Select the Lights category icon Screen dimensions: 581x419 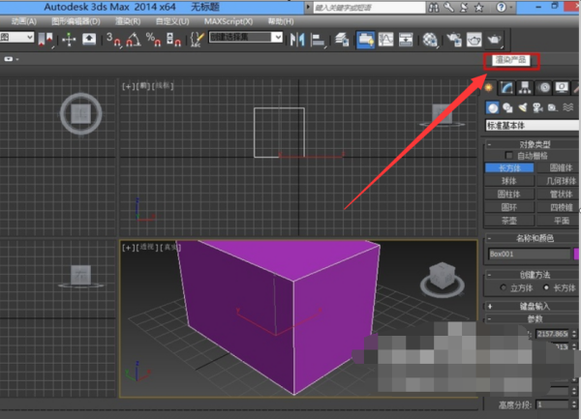point(525,107)
